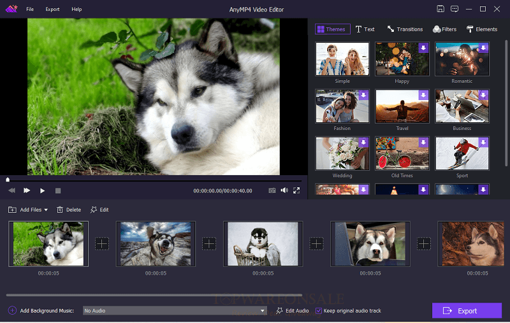
Task: Open the Help menu
Action: (x=76, y=9)
